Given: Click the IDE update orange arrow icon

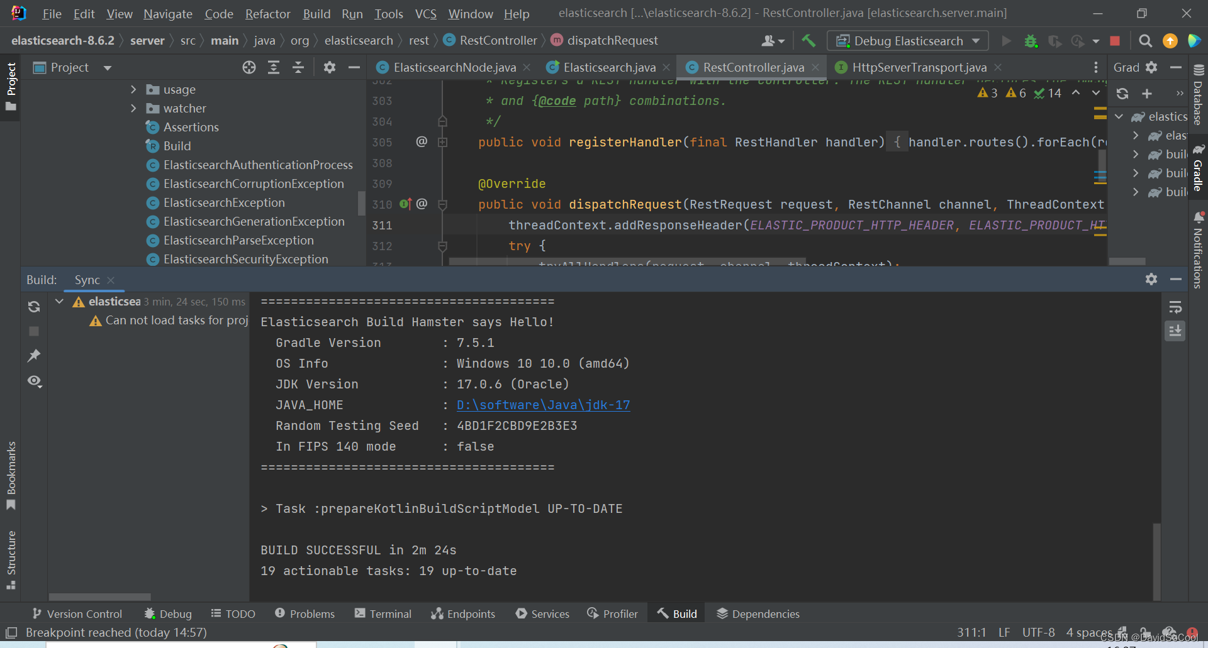Looking at the screenshot, I should tap(1170, 41).
